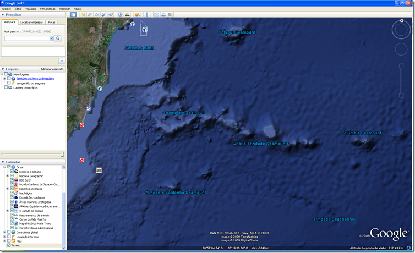
Task: Expand the Consciência global node
Action: [x=4, y=233]
